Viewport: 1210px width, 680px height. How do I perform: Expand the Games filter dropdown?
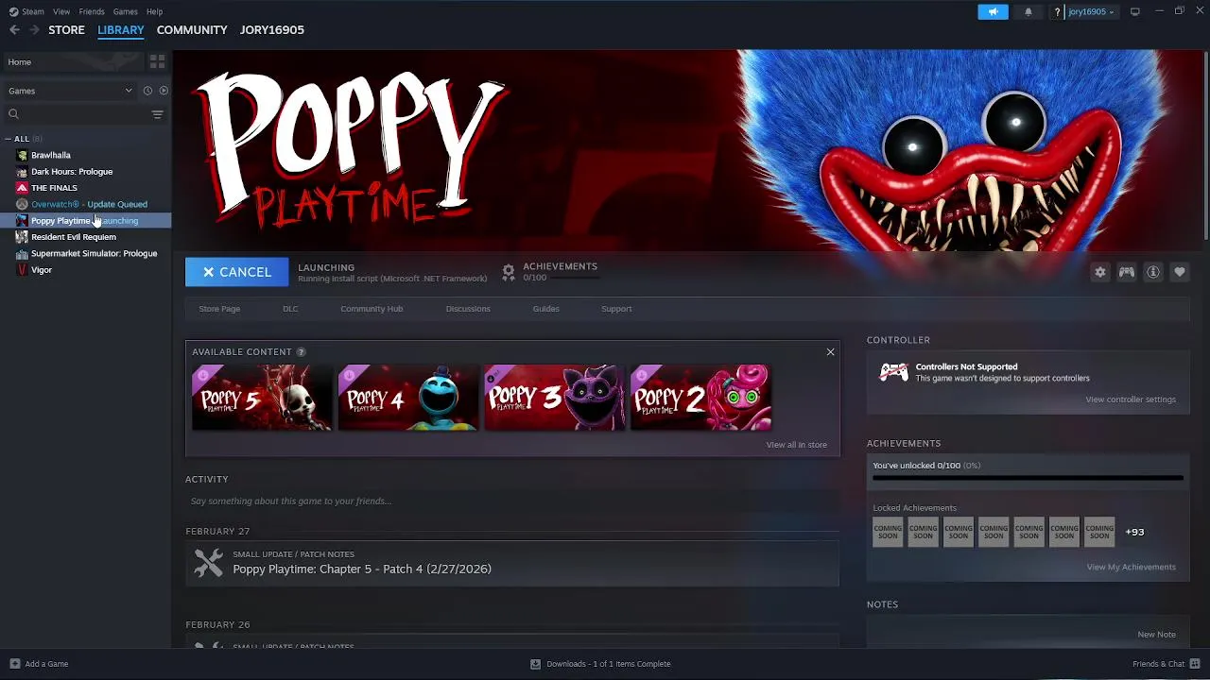pyautogui.click(x=71, y=91)
